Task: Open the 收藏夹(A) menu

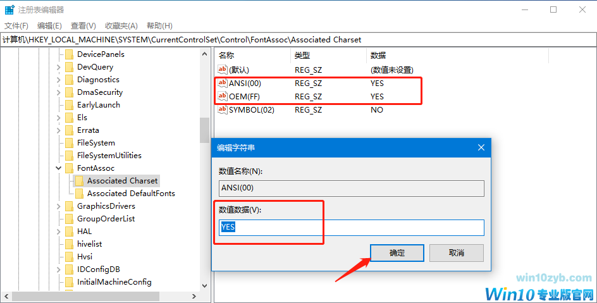Action: tap(121, 26)
